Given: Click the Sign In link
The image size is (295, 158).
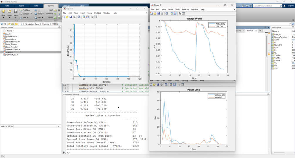Looking at the screenshot, I should pos(291,6).
